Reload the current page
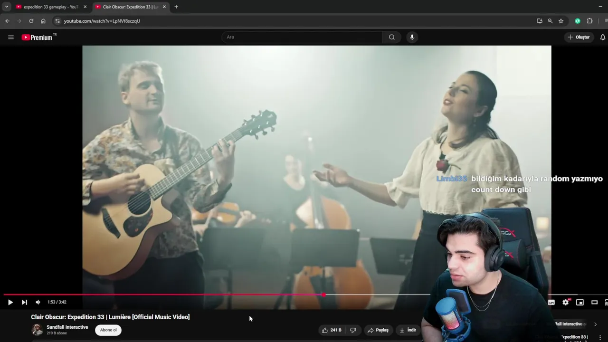608x342 pixels. [x=31, y=21]
